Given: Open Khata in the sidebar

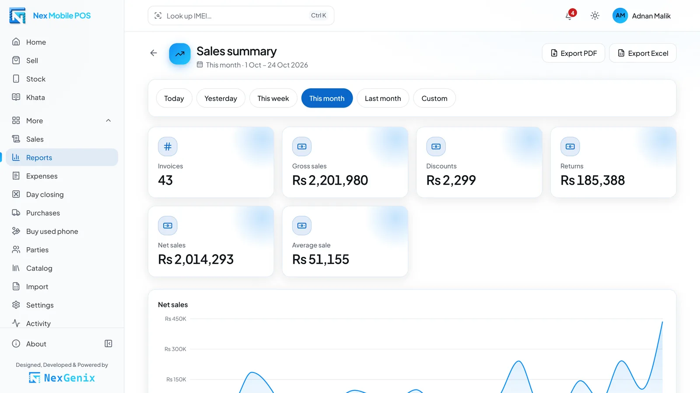Looking at the screenshot, I should (x=62, y=97).
